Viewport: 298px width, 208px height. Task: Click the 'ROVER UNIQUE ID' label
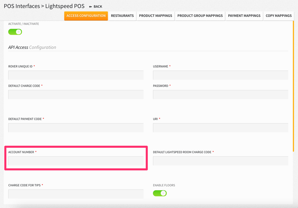coord(20,66)
